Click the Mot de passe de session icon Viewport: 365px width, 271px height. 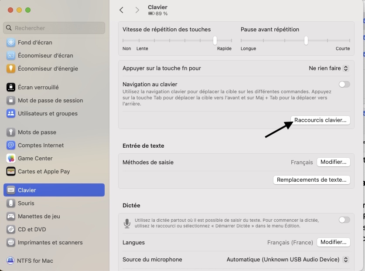(11, 100)
